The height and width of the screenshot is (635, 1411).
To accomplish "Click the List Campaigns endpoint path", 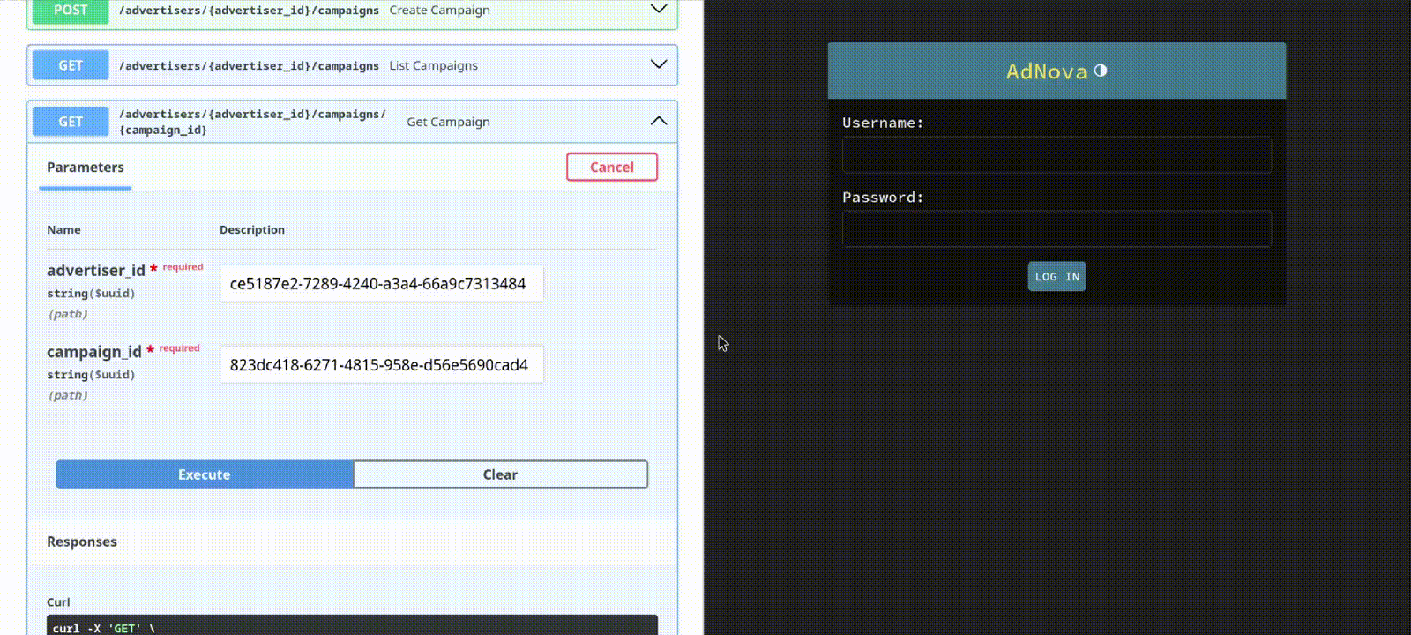I will [x=249, y=65].
